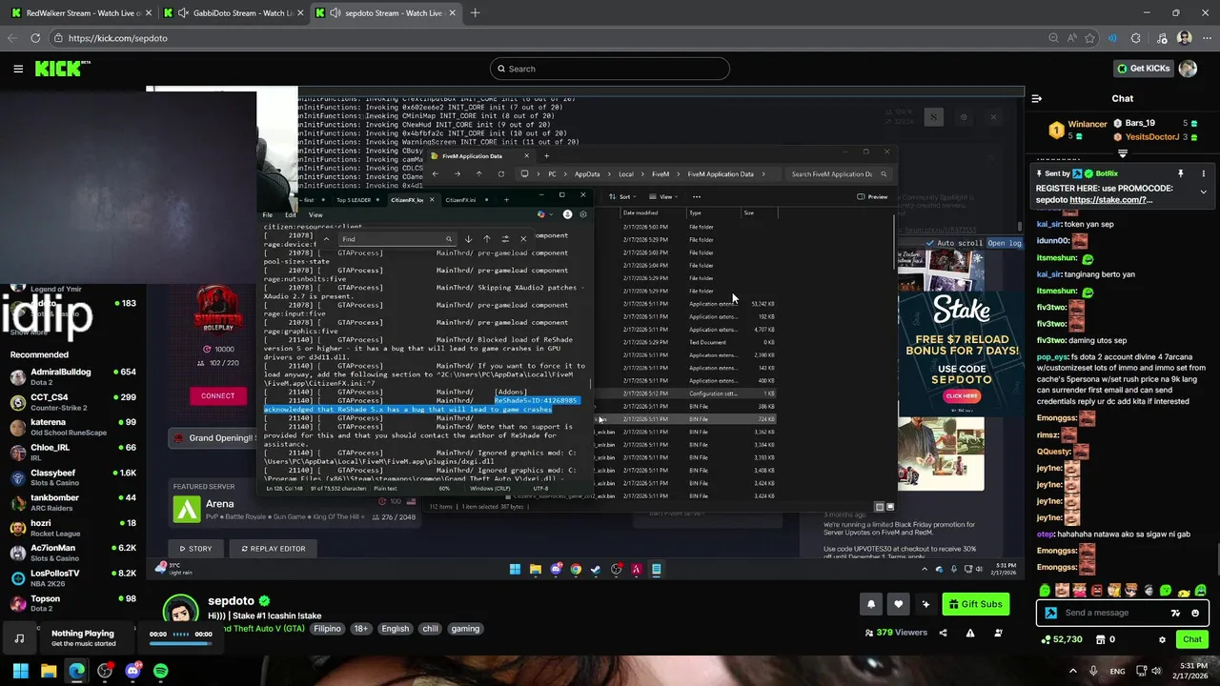
Task: Click the sparkle subscribe icon next to heart
Action: [925, 604]
